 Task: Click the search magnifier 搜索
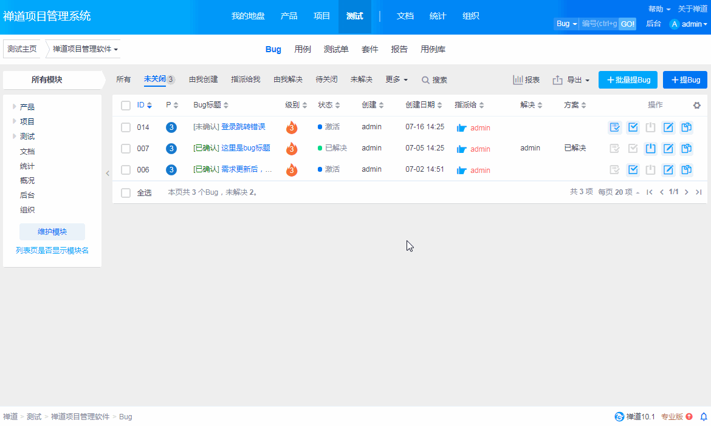pos(434,80)
